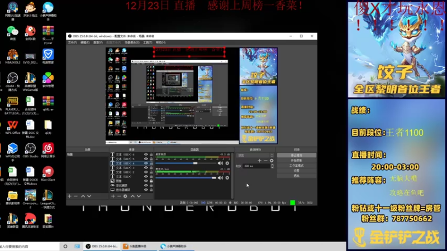Image resolution: width=447 pixels, height=251 pixels.
Task: Select 游戏捕获 source row
Action: click(x=132, y=185)
